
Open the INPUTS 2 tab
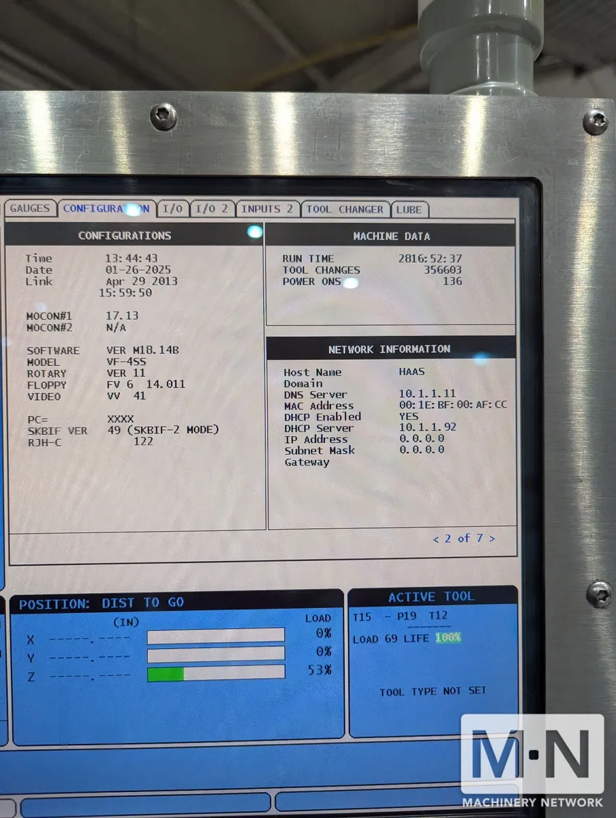point(267,209)
